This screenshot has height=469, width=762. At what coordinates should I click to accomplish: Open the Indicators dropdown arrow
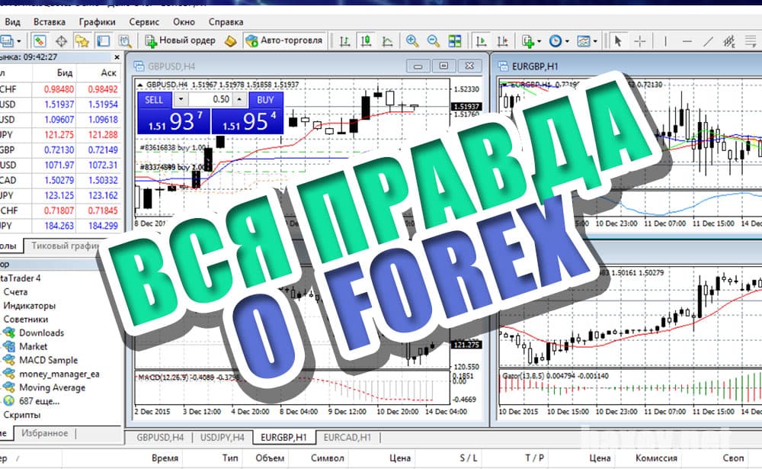tap(539, 40)
